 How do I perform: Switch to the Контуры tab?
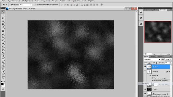pyautogui.click(x=159, y=57)
